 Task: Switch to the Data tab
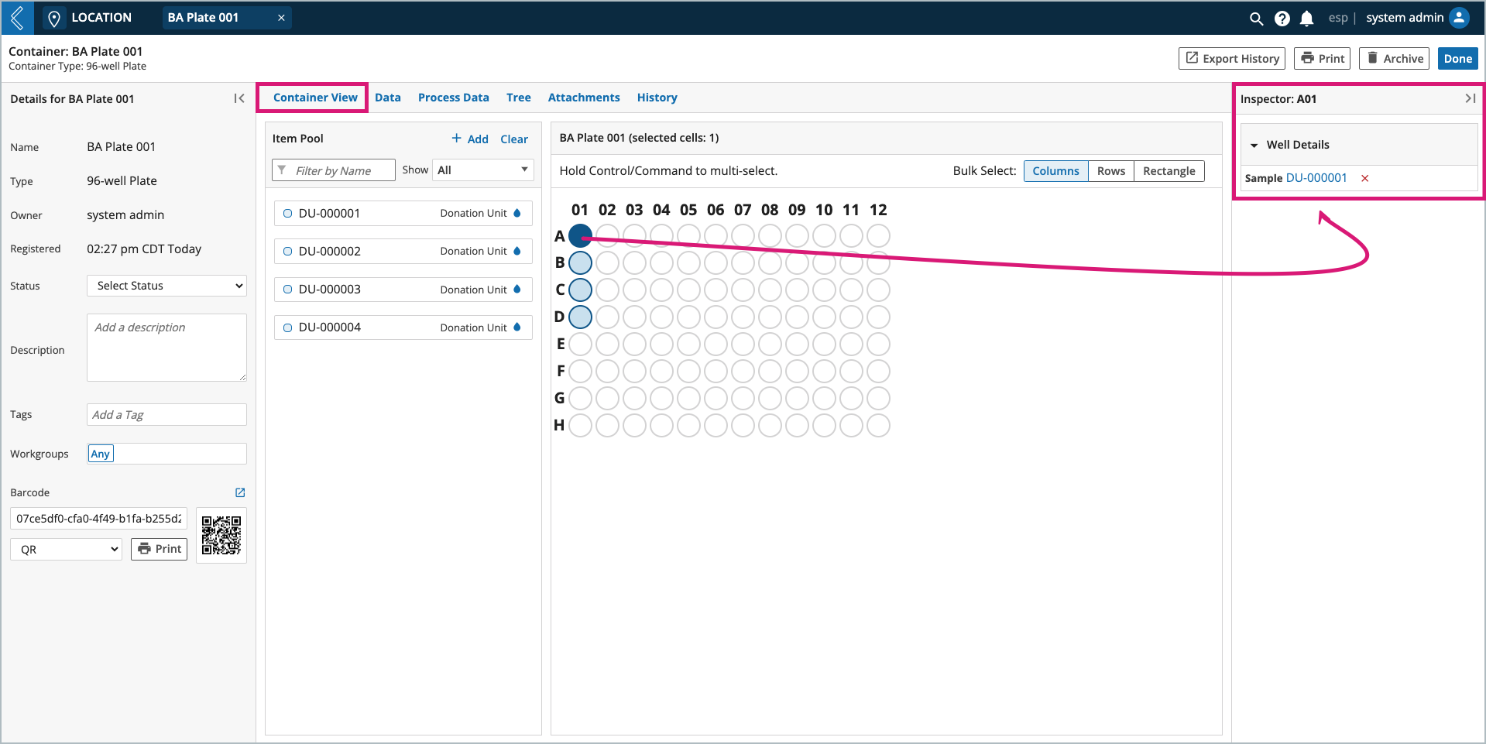point(388,98)
